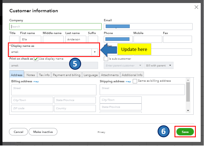Viewport: 204px width, 146px height.
Task: Click the Display name as text field
Action: click(51, 52)
